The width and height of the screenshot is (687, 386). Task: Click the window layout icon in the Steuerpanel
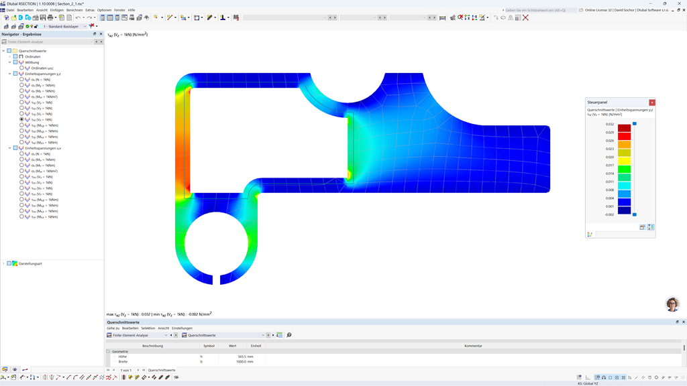[642, 227]
